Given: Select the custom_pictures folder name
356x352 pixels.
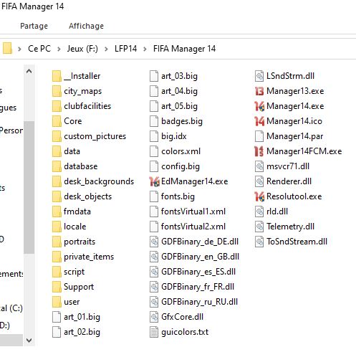Looking at the screenshot, I should [95, 136].
